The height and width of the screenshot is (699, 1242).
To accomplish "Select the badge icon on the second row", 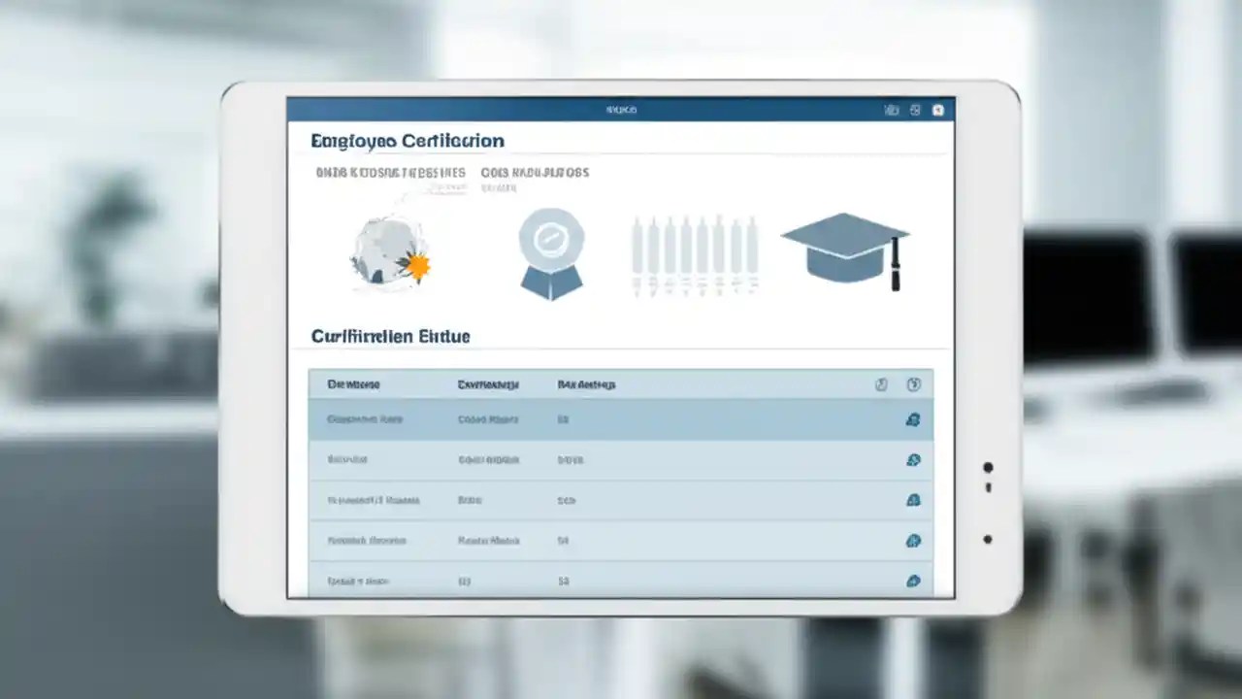I will click(913, 460).
